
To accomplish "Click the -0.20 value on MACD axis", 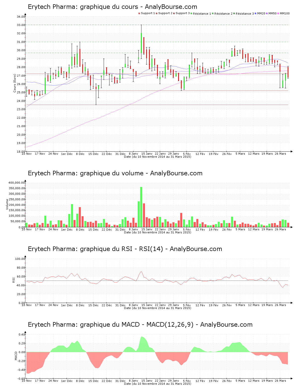I will [21, 361].
